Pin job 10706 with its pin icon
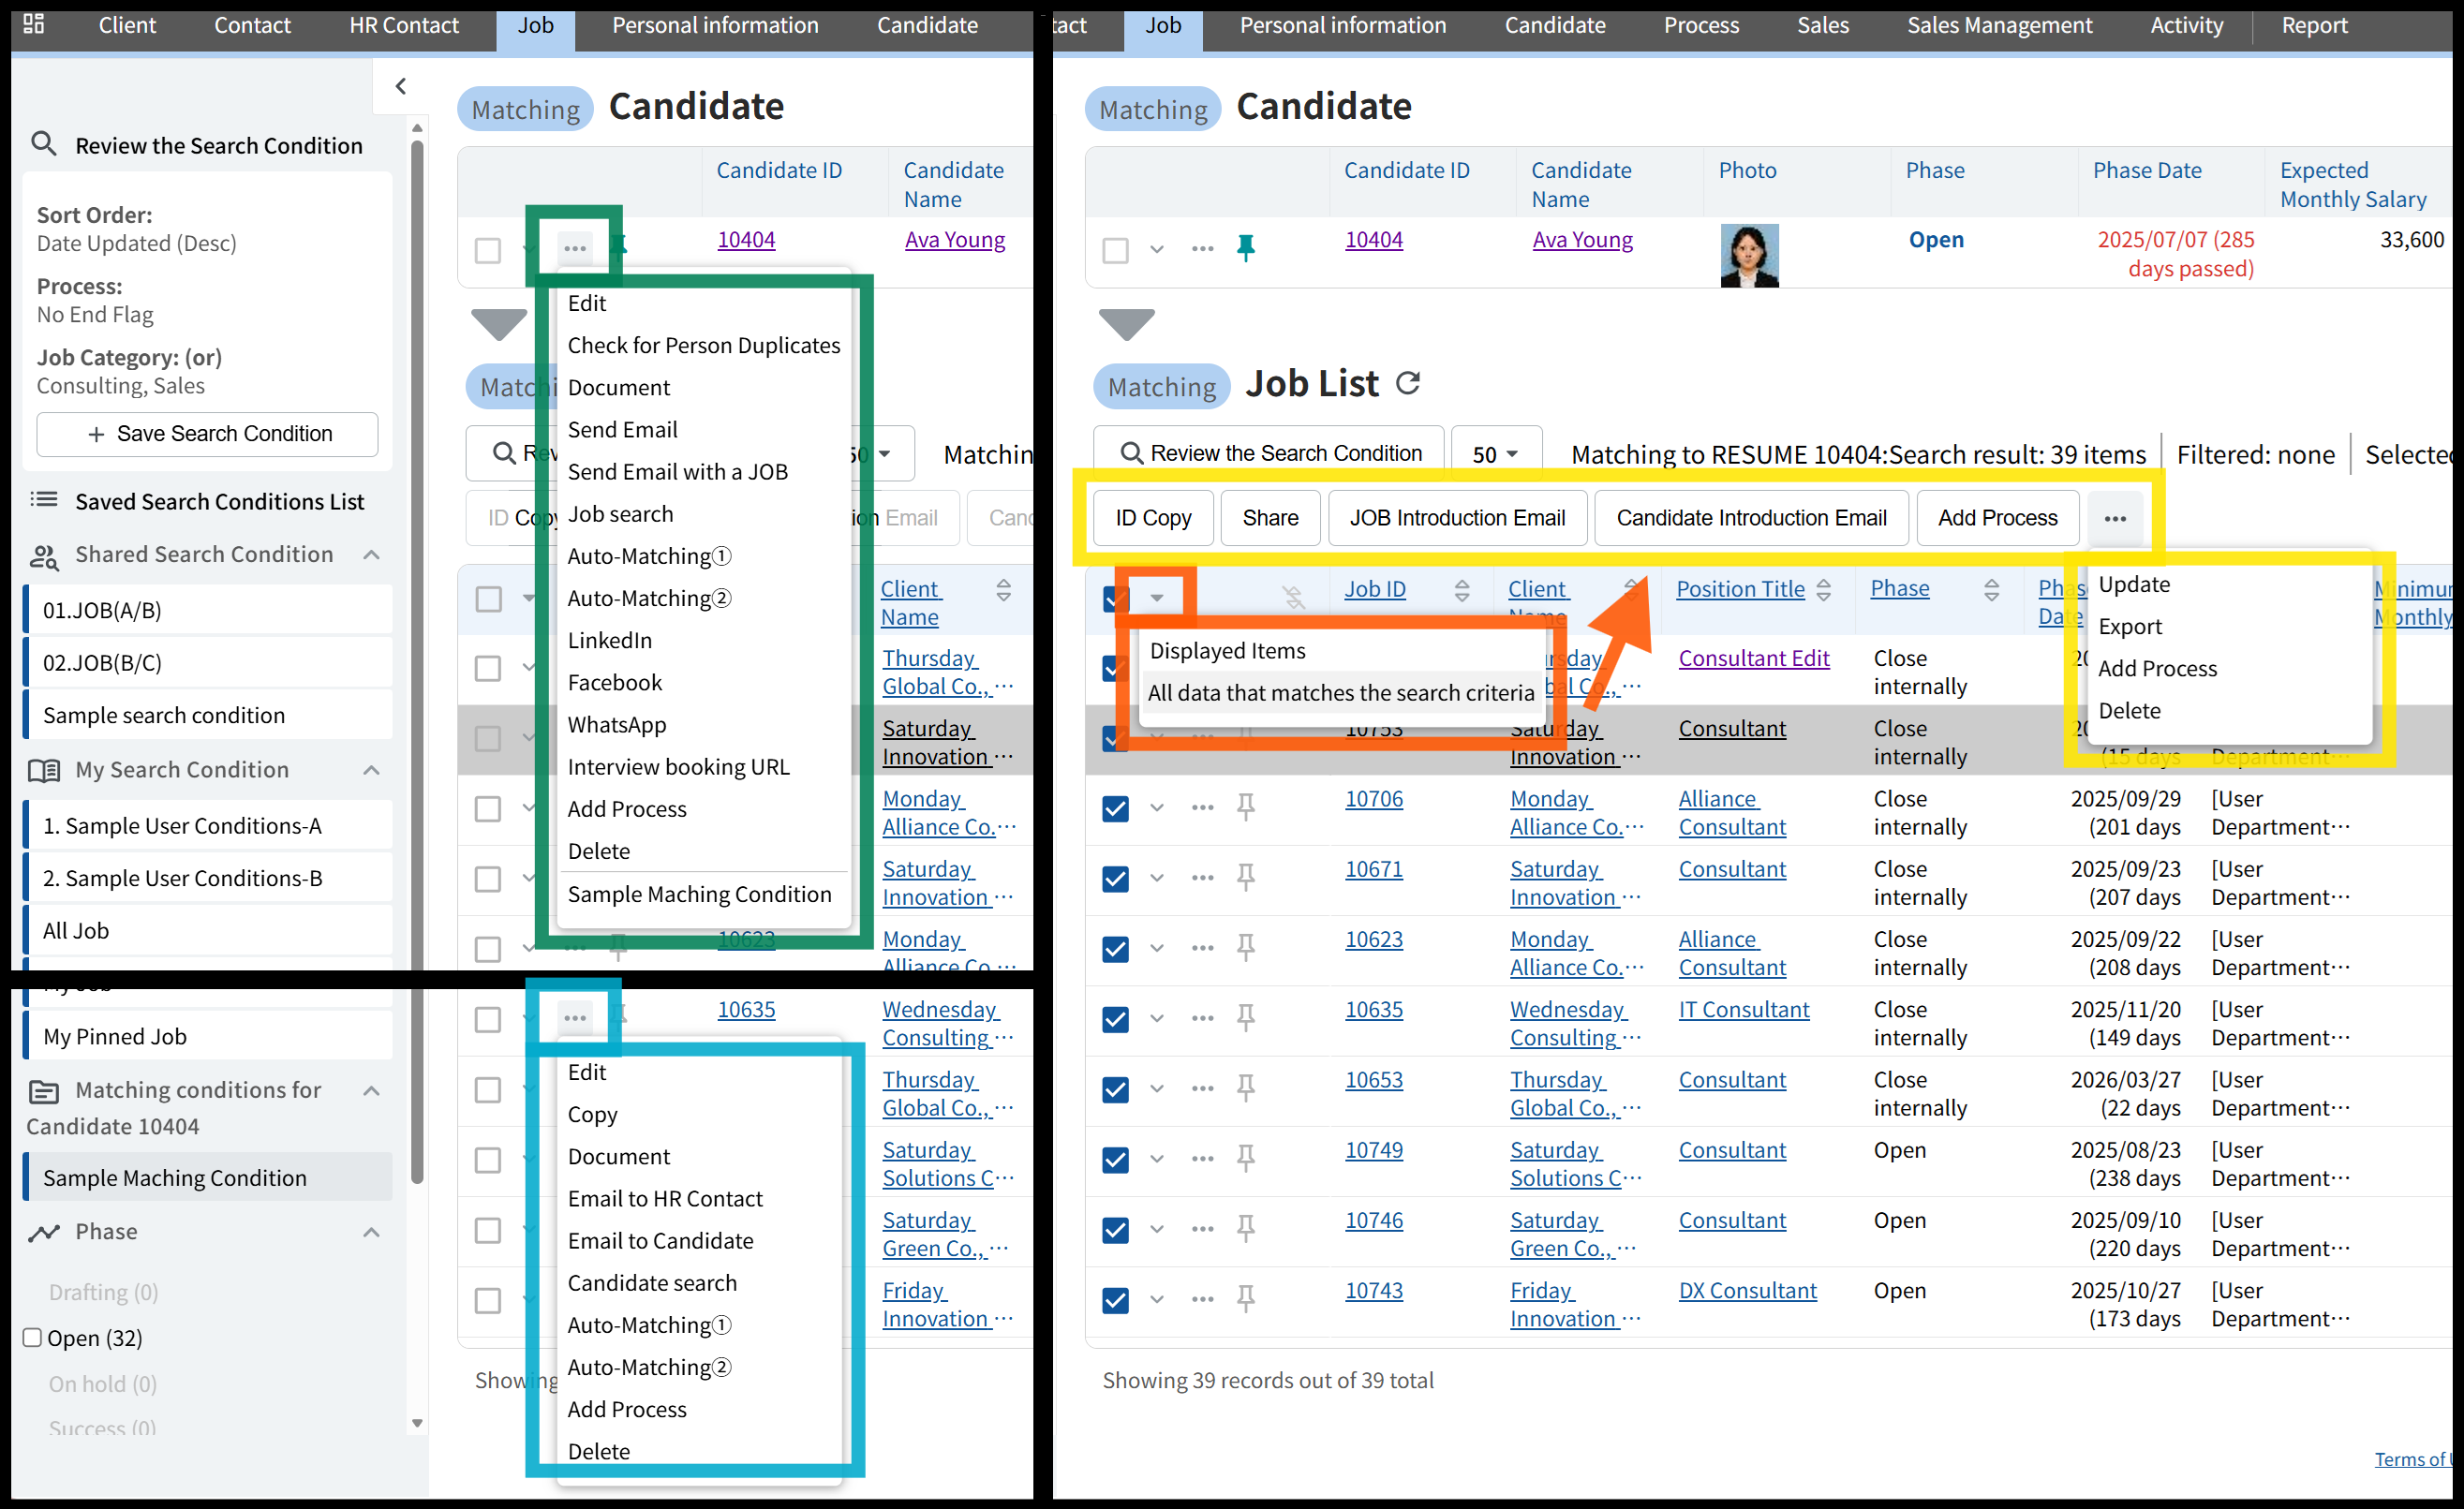Viewport: 2464px width, 1509px height. (x=1245, y=806)
